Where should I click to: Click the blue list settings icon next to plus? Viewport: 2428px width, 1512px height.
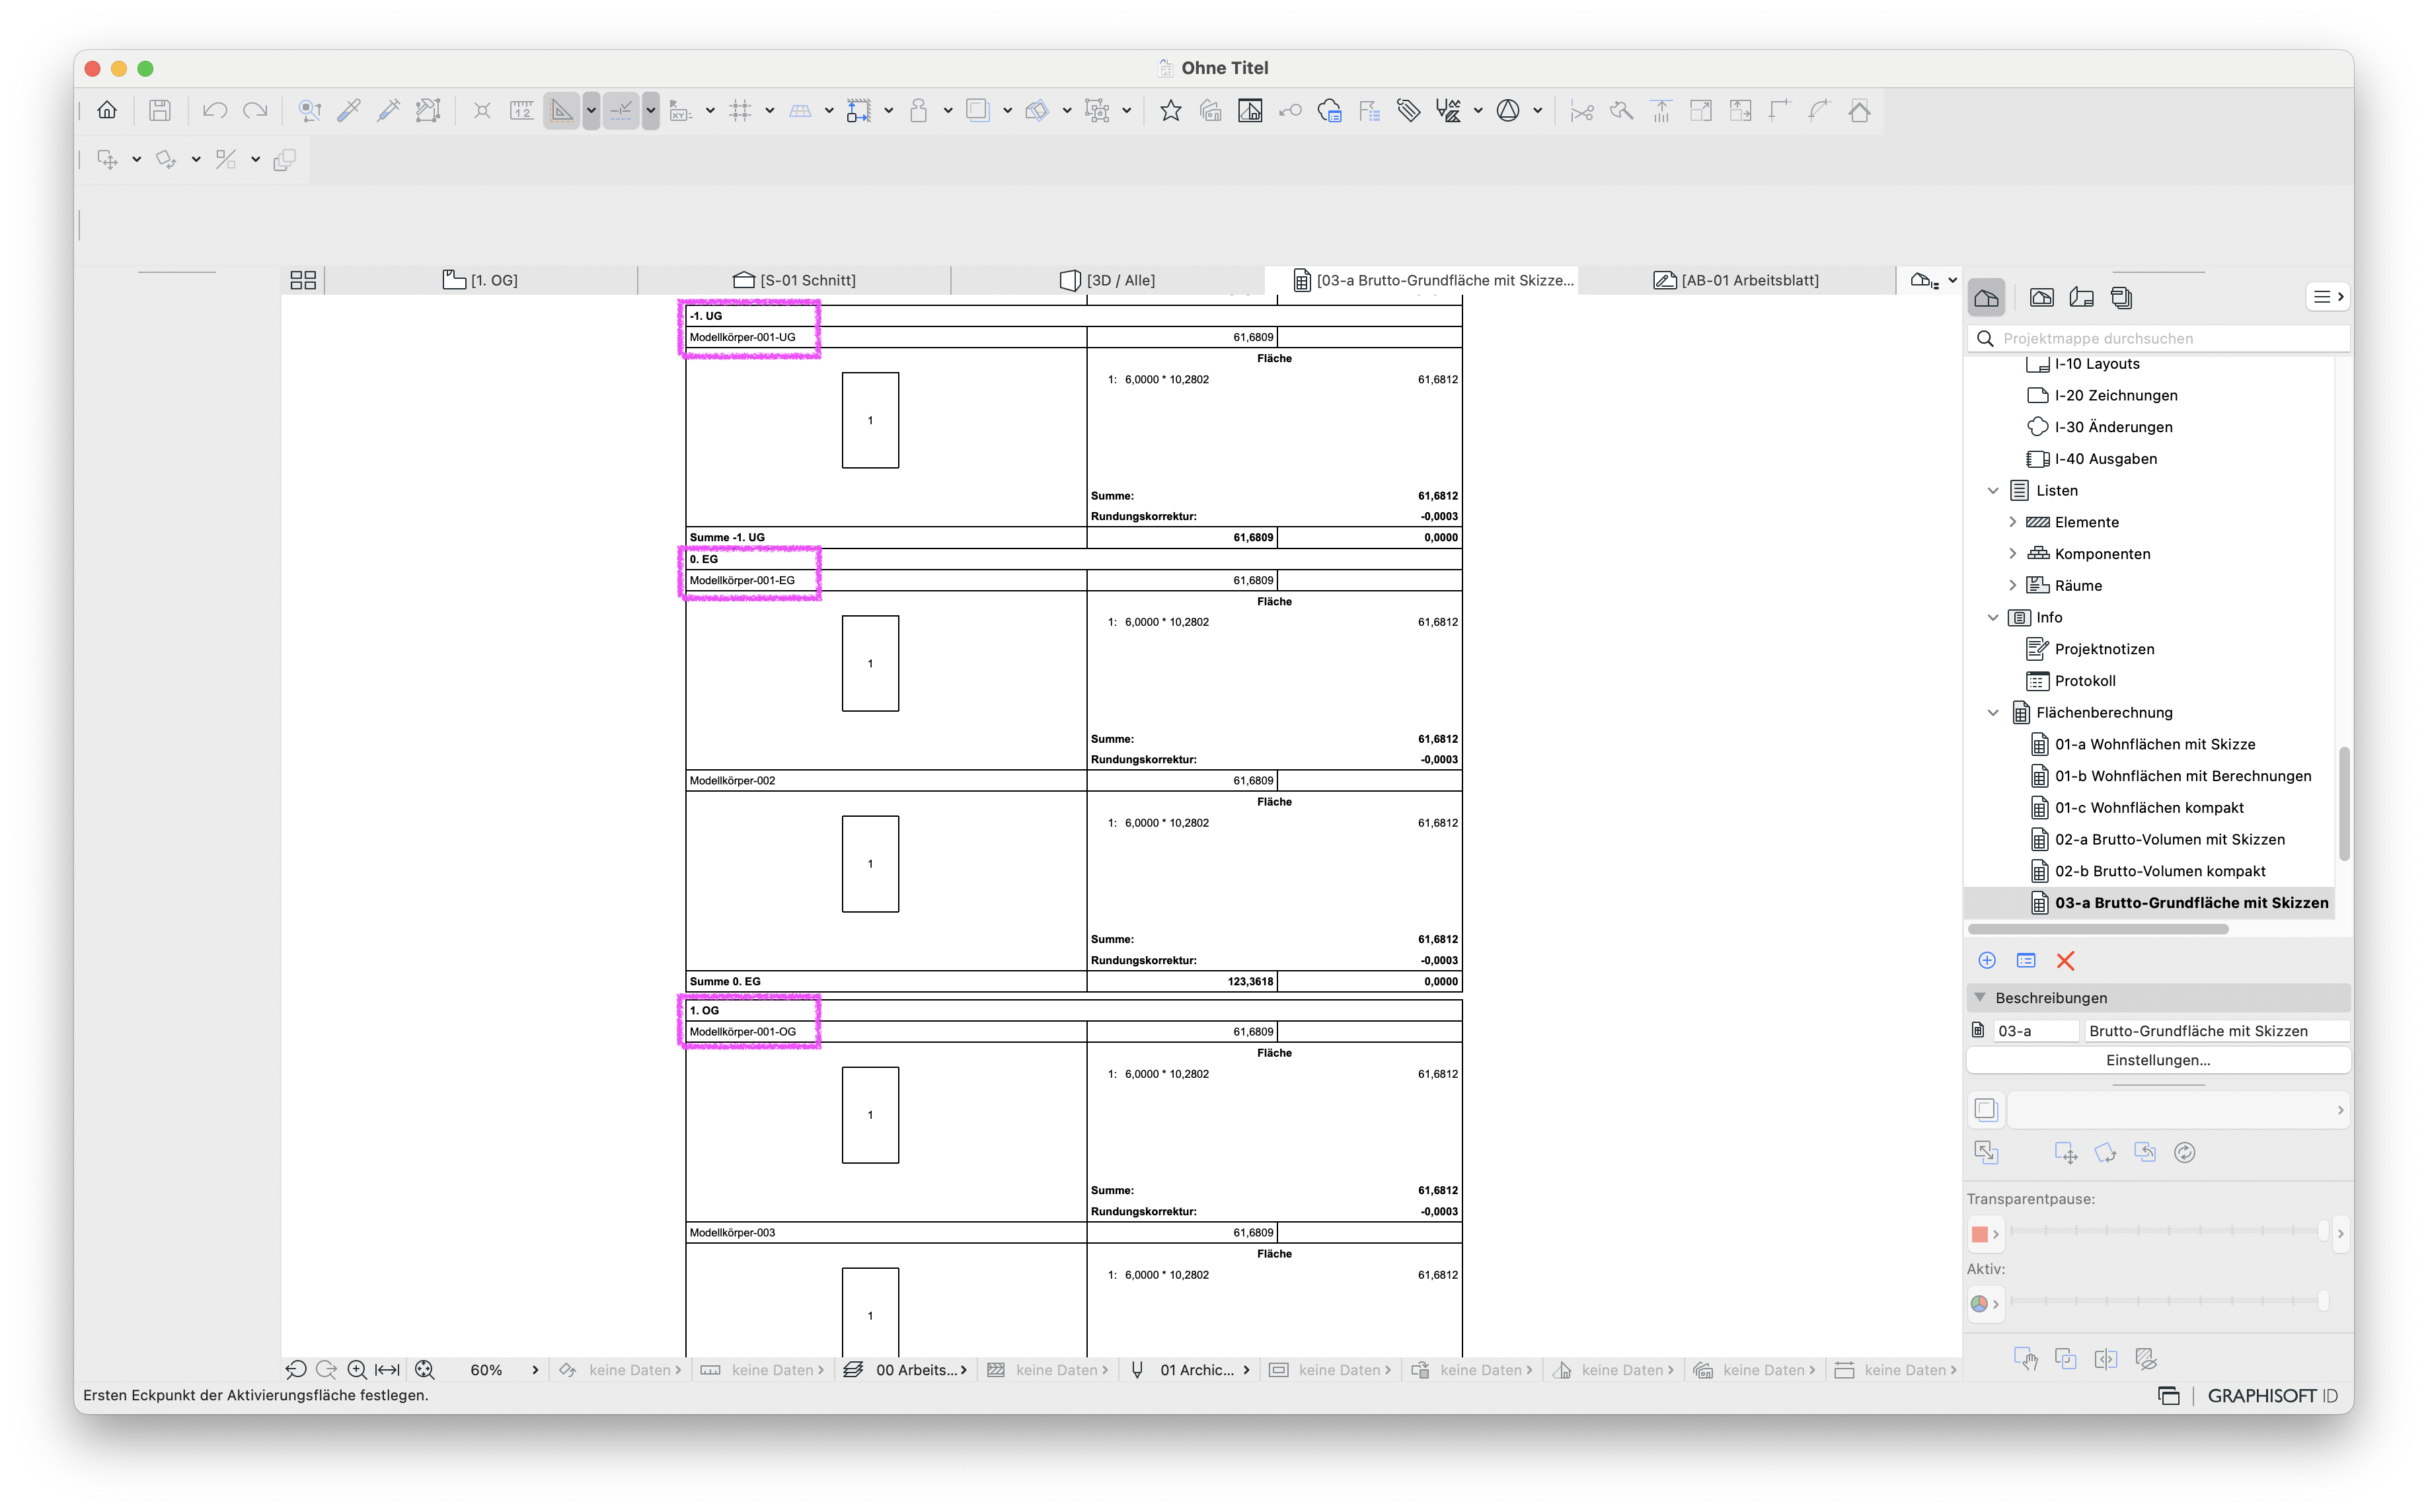tap(2026, 960)
